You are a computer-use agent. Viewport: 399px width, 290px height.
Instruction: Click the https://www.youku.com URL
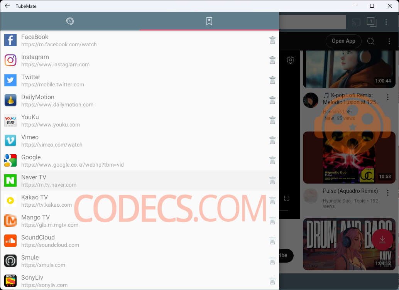coord(51,125)
